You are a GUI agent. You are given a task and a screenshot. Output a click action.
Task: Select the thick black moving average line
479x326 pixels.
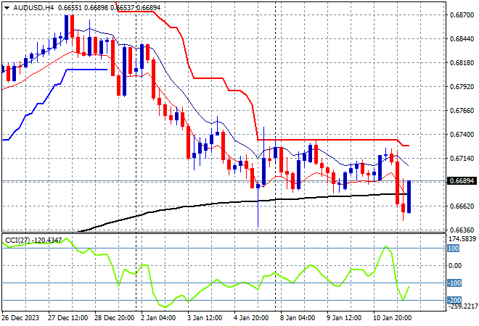[x=218, y=203]
